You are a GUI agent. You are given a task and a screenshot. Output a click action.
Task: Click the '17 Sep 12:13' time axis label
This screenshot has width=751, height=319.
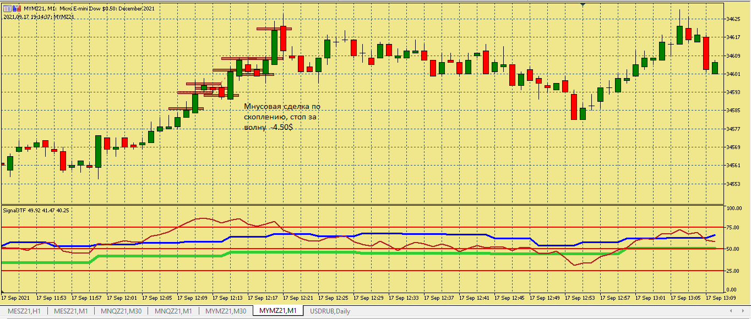click(x=227, y=298)
